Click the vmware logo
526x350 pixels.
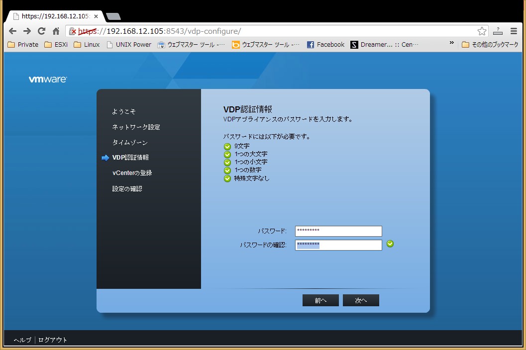point(48,79)
